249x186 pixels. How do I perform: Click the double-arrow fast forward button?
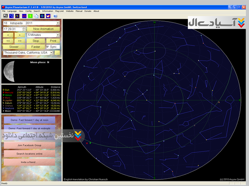tap(20, 41)
